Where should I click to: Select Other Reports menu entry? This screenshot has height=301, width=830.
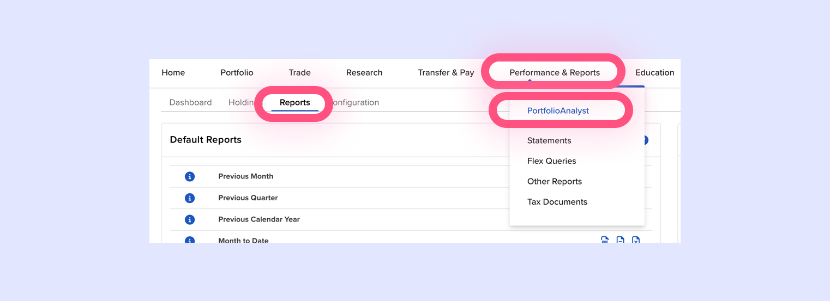[x=554, y=181]
